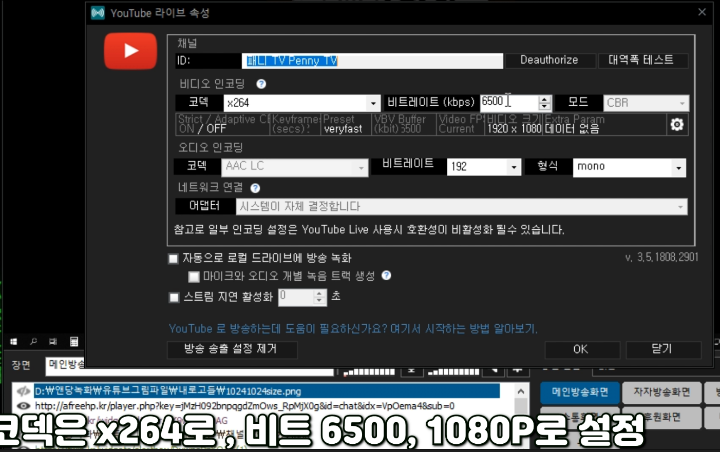
Task: Close the YouTube 라이브 속성 dialog
Action: pyautogui.click(x=702, y=12)
